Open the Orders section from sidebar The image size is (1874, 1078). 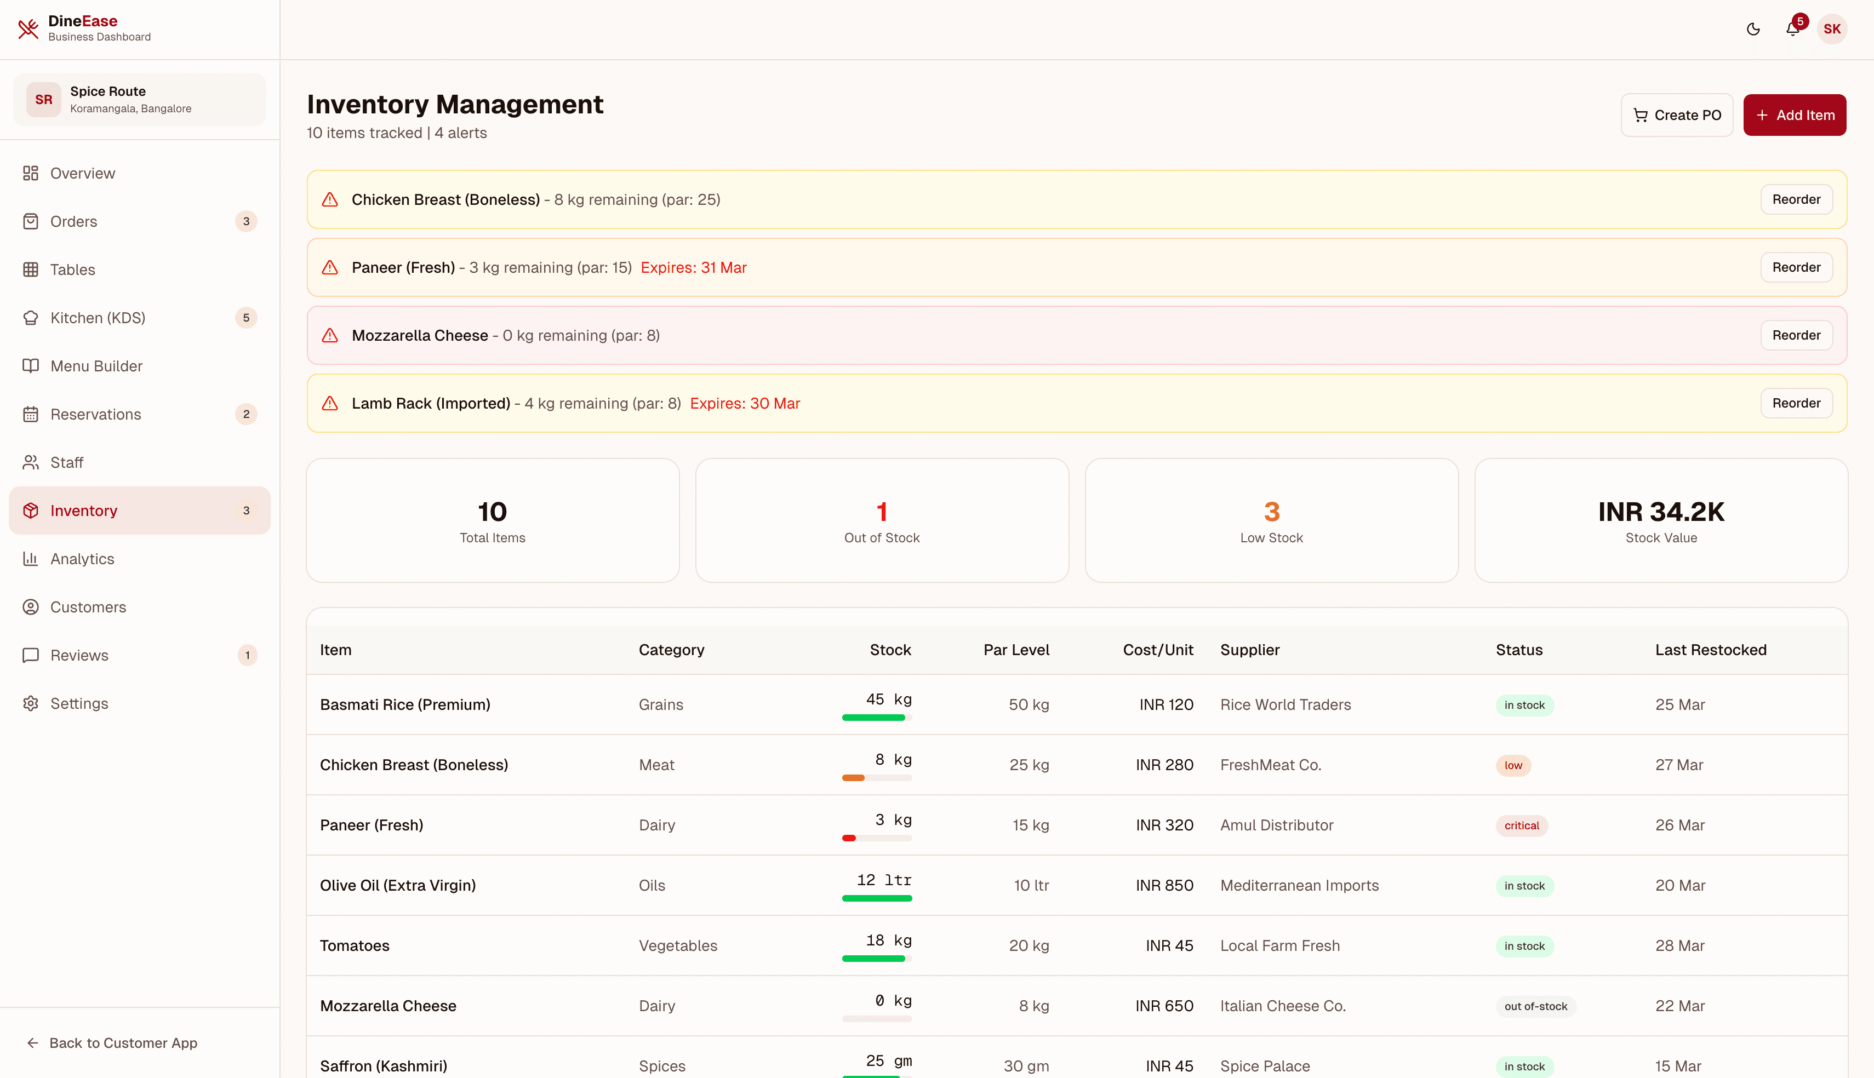(74, 221)
